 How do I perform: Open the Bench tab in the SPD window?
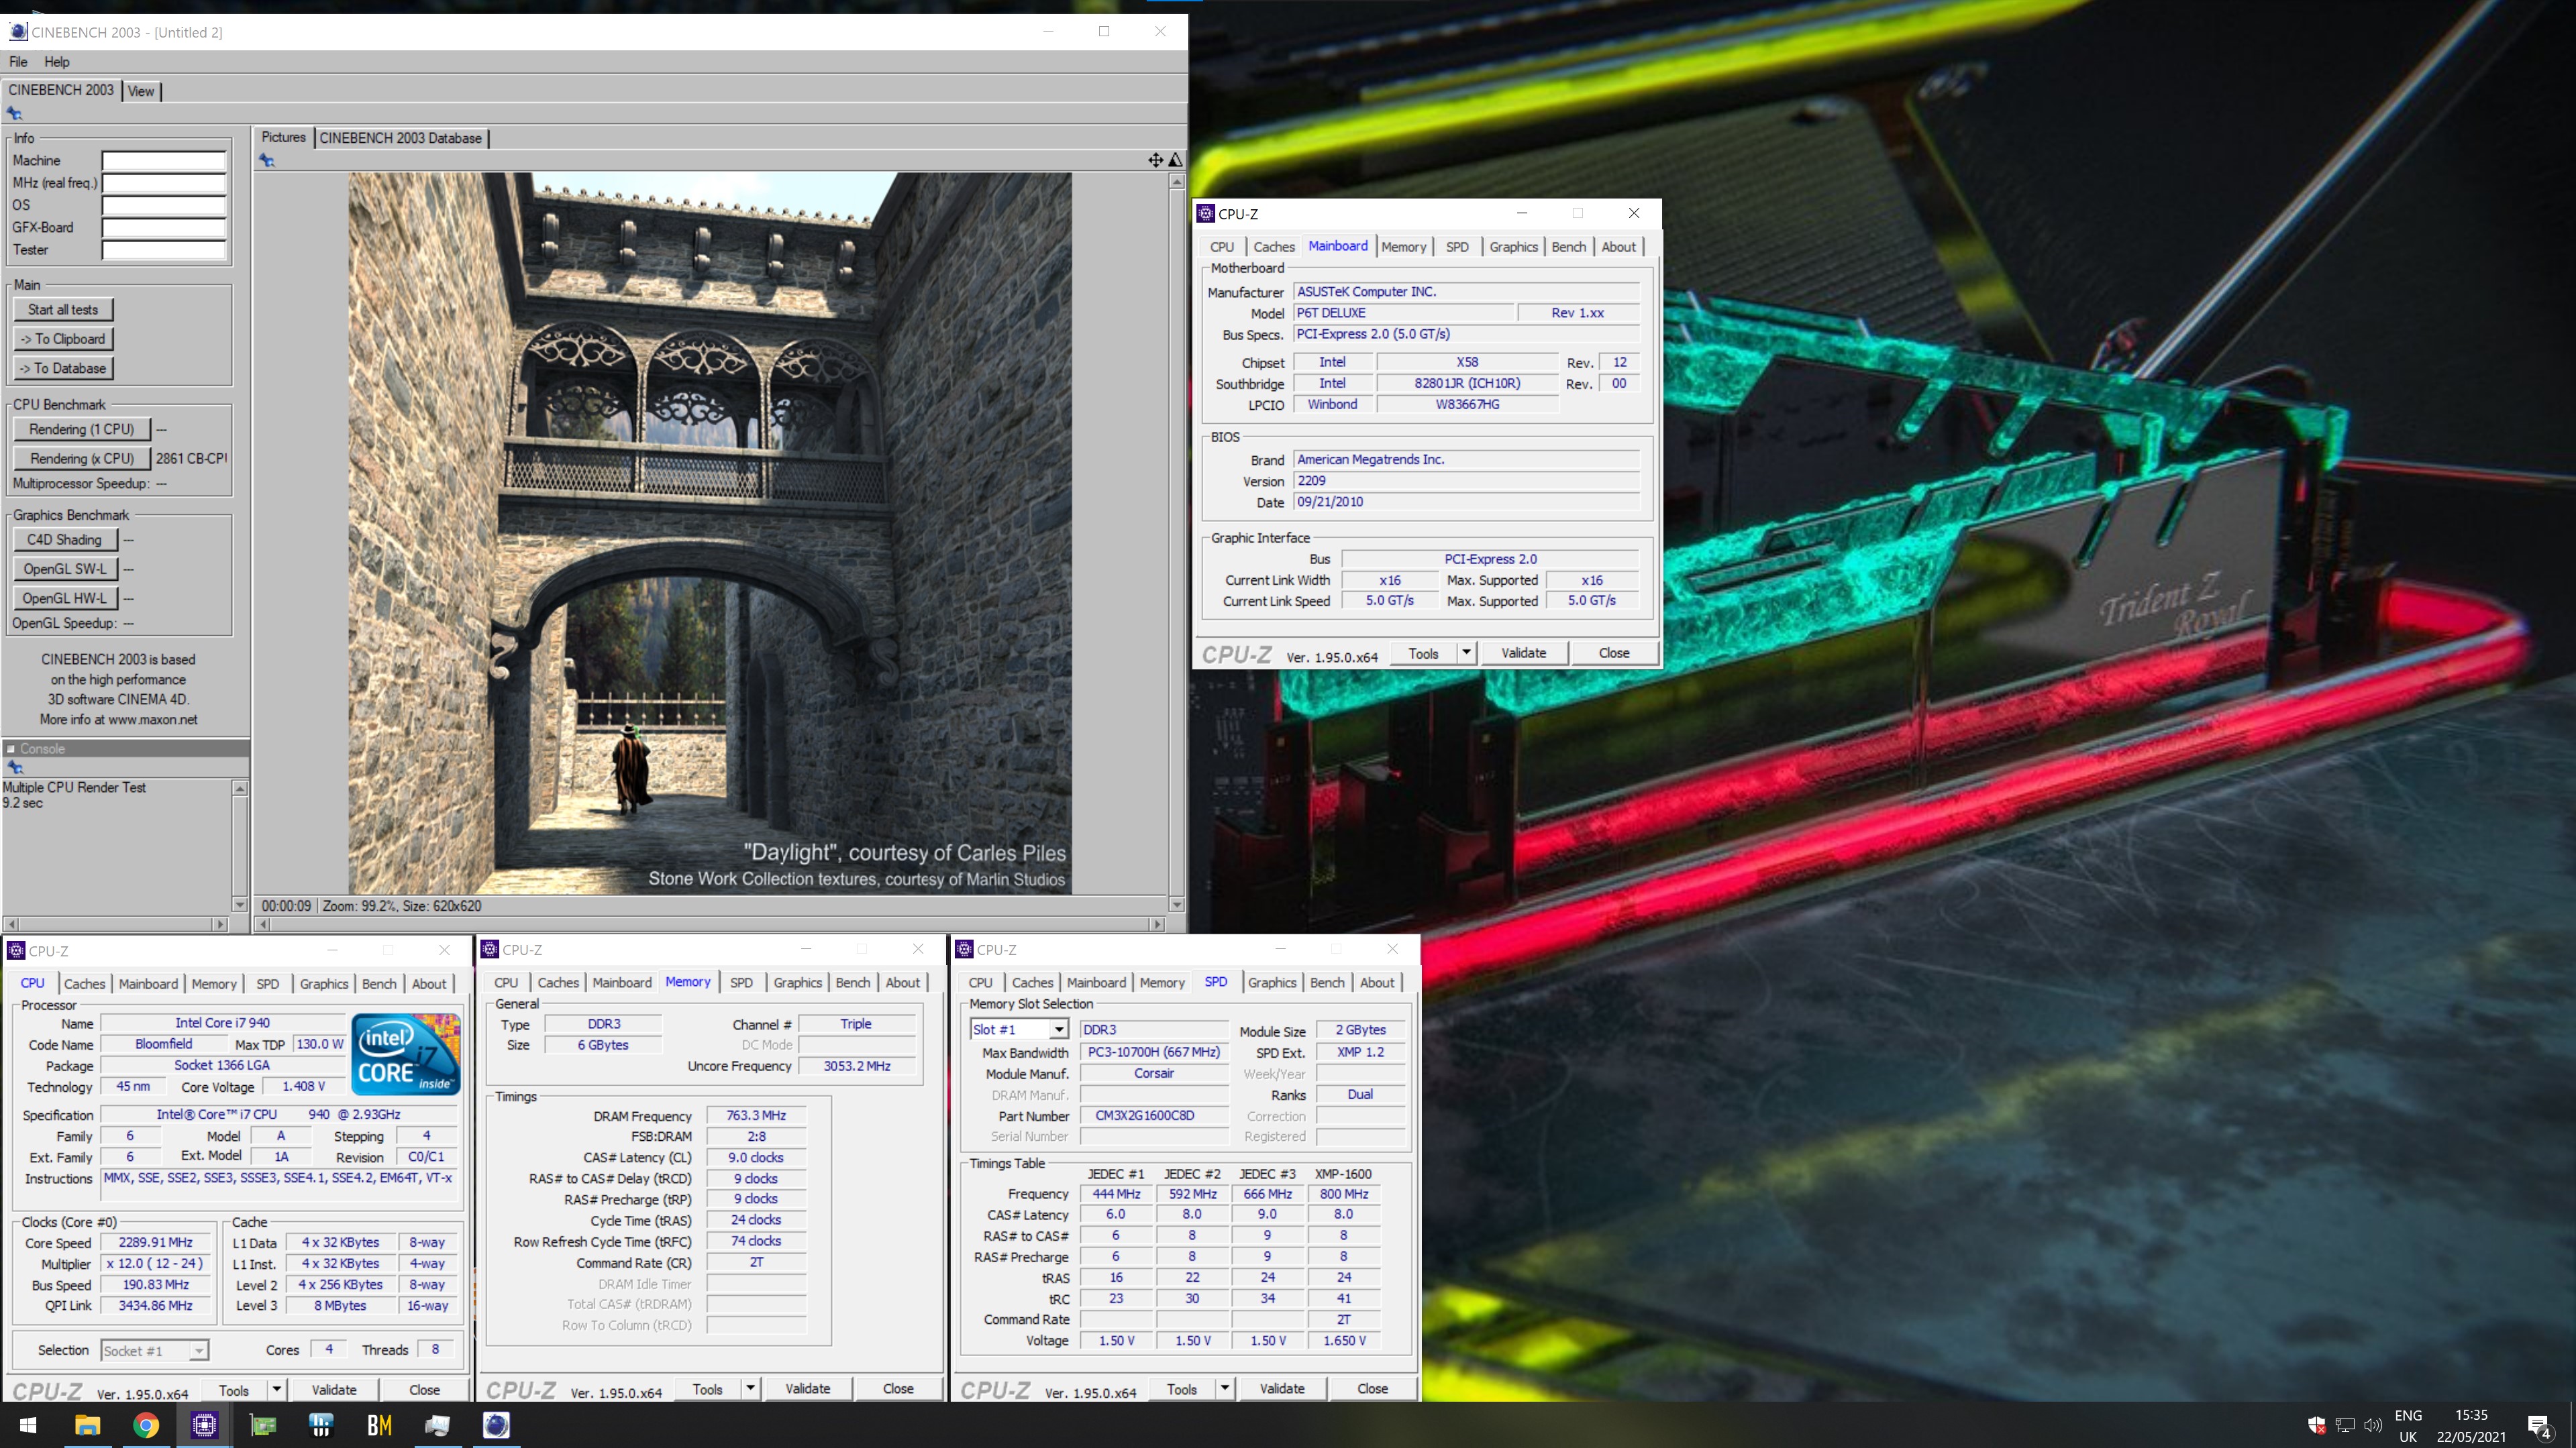coord(1327,983)
